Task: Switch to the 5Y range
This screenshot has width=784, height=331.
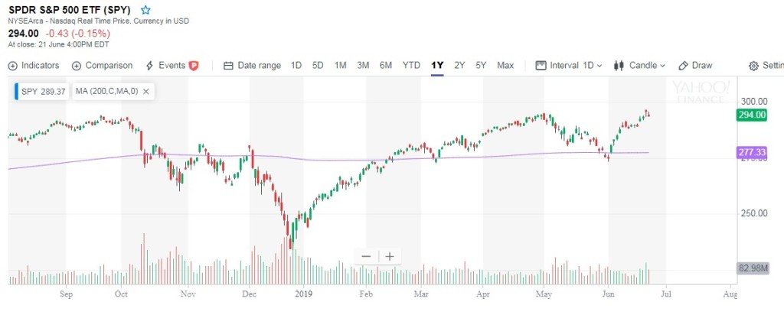Action: tap(481, 66)
